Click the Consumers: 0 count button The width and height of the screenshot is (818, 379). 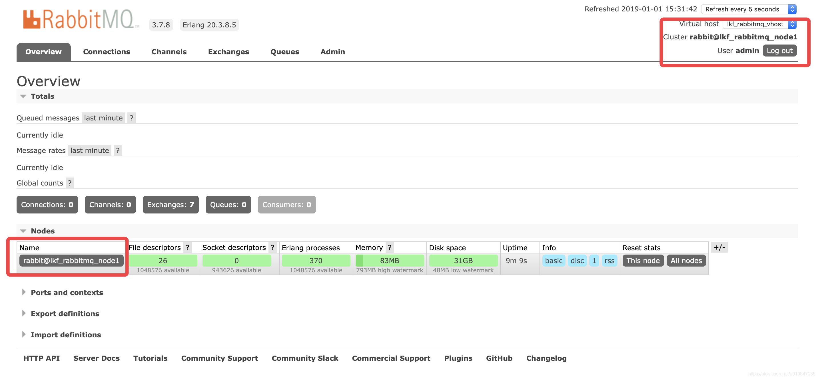[287, 205]
